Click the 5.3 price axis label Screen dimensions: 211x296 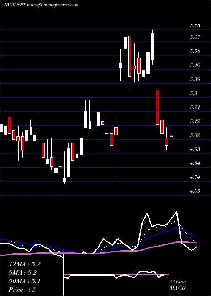(x=193, y=93)
